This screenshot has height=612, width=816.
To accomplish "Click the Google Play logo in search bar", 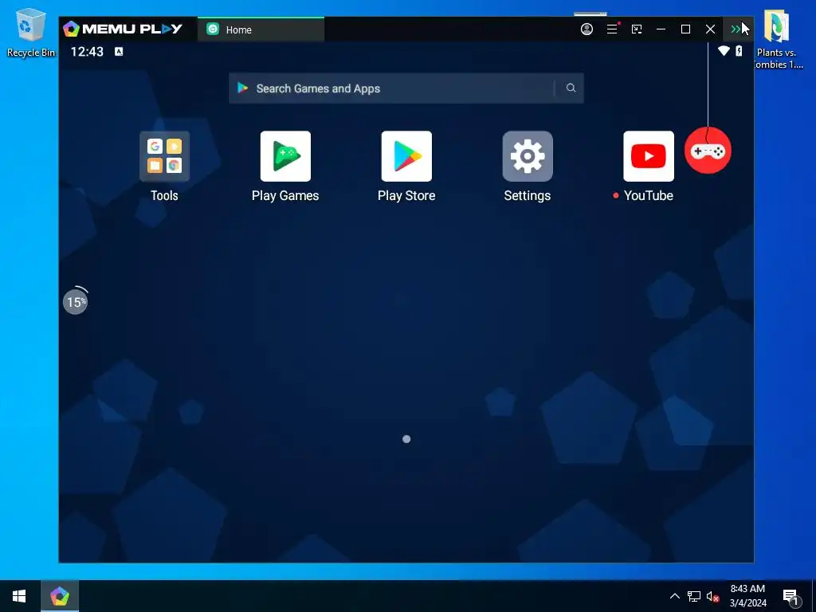I will pos(242,88).
